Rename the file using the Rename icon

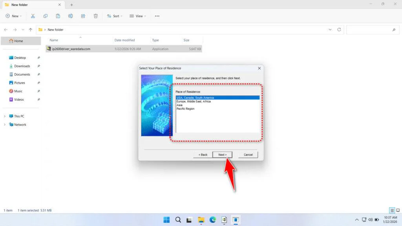71,16
